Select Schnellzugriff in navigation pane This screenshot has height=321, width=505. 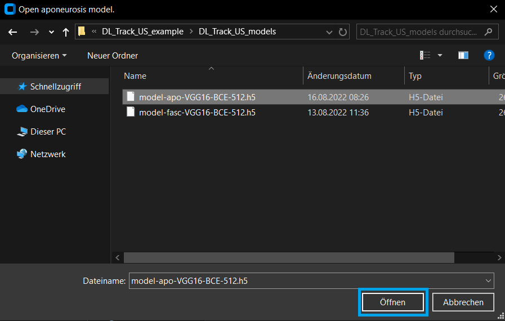55,87
